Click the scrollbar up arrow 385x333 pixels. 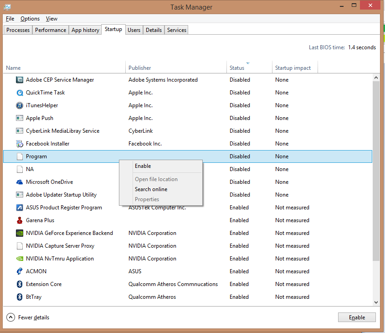click(376, 78)
